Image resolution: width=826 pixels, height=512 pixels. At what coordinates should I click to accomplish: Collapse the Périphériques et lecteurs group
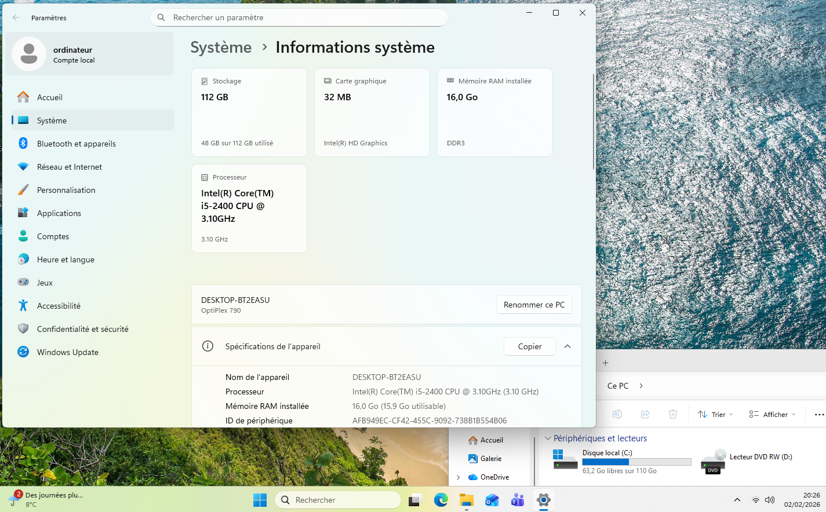(x=548, y=438)
